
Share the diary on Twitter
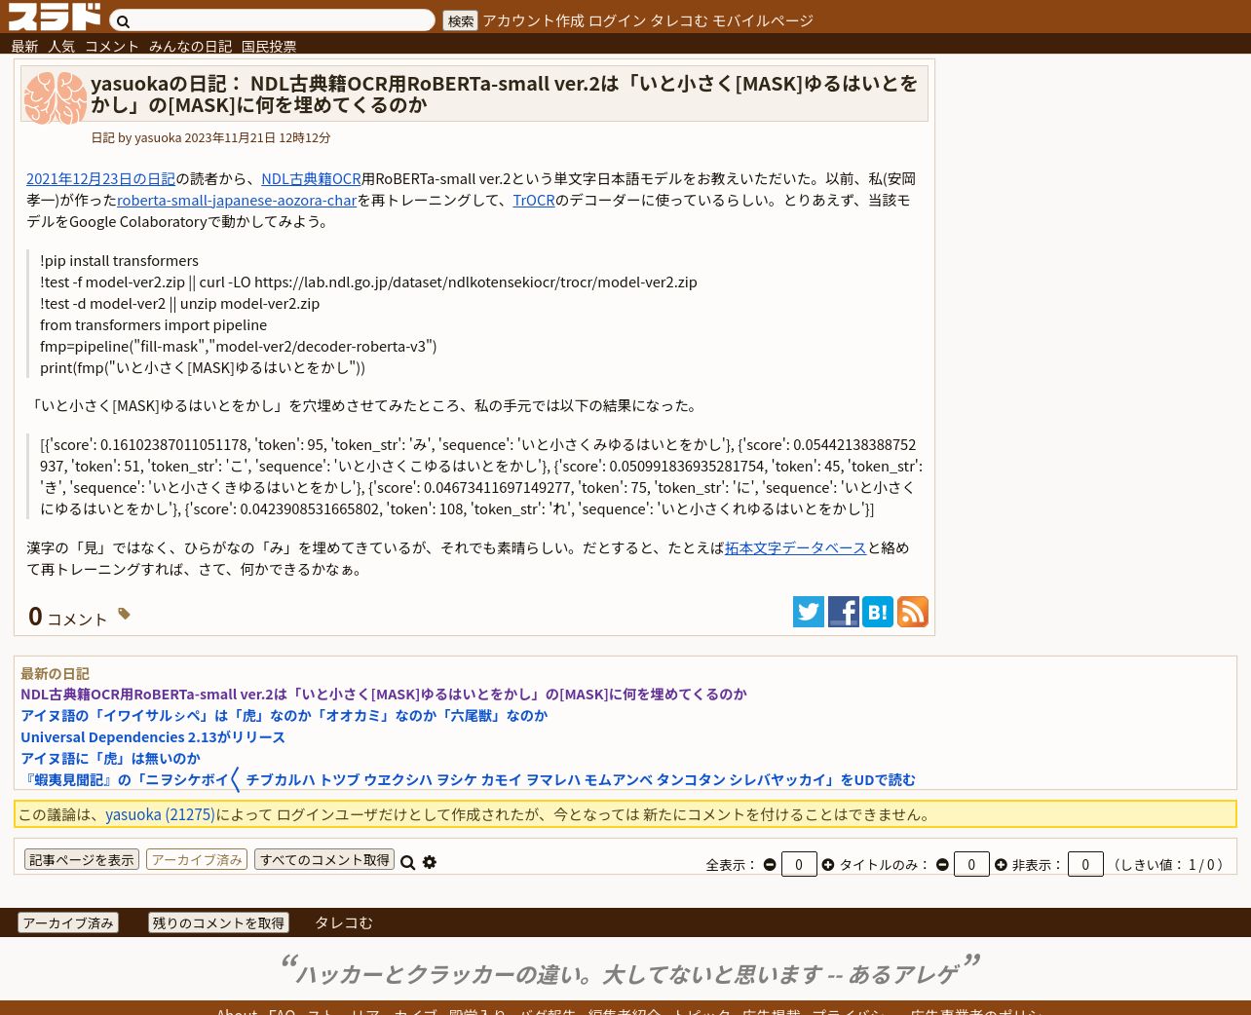click(809, 612)
